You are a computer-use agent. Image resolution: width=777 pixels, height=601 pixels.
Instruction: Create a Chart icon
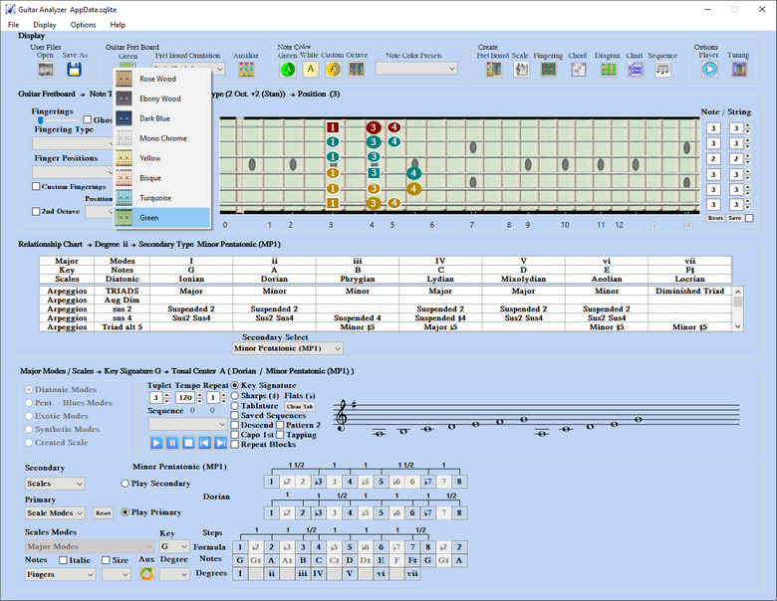pos(636,70)
